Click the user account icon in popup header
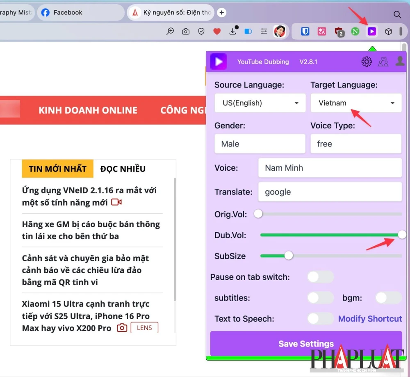 point(400,61)
